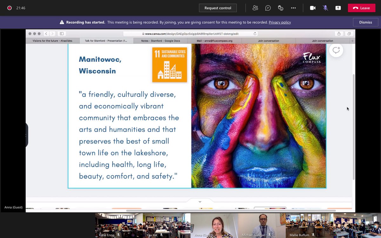Click Mallie Buffum muted mic icon

(313, 235)
